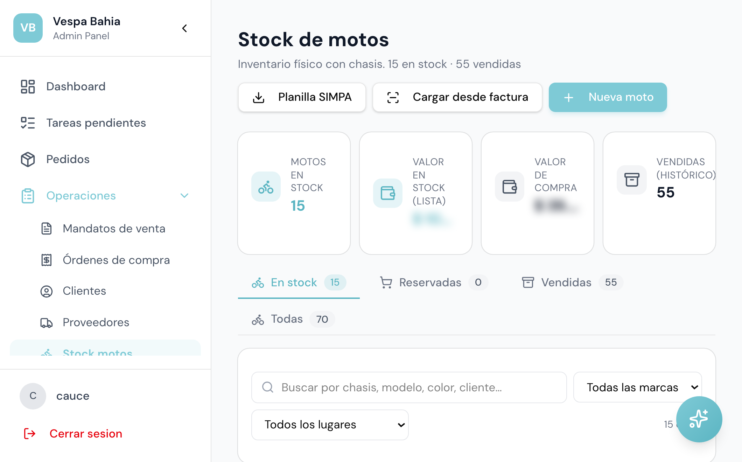Viewport: 742px width, 462px height.
Task: Switch to the Vendidas tab
Action: tap(572, 282)
